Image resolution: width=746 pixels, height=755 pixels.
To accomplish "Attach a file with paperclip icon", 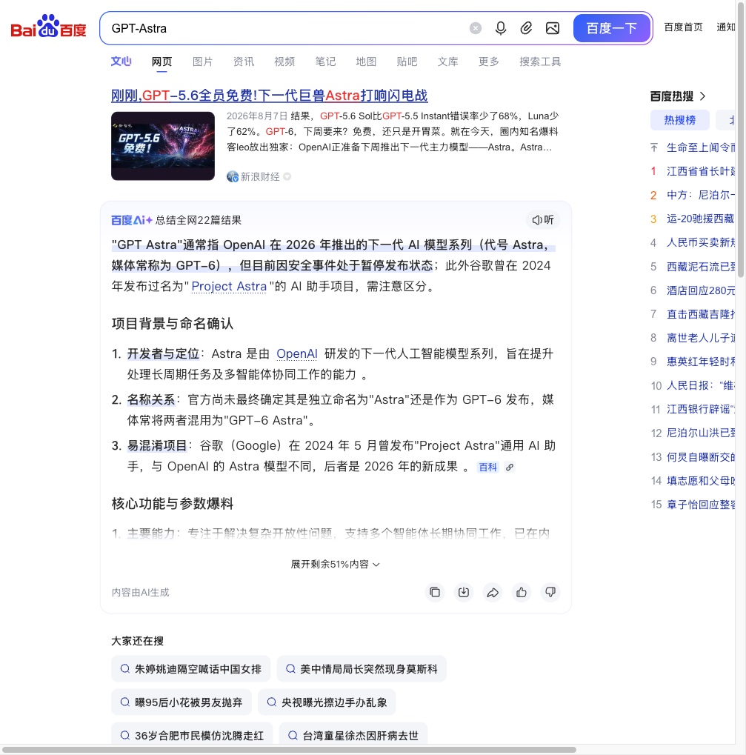I will point(526,28).
